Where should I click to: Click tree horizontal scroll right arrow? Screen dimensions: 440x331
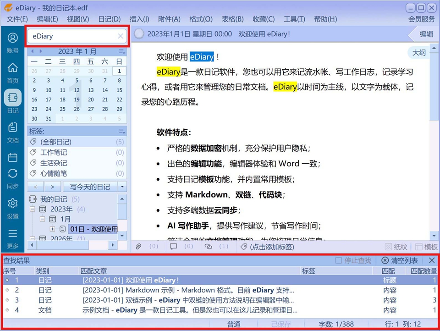pyautogui.click(x=113, y=245)
